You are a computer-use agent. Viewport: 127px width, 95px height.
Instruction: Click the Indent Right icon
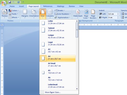101,17
